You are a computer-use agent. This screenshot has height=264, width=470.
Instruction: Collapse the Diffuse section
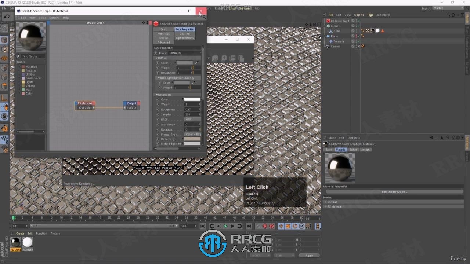pos(157,58)
